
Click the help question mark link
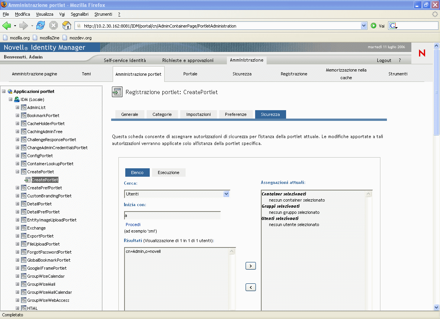[400, 60]
